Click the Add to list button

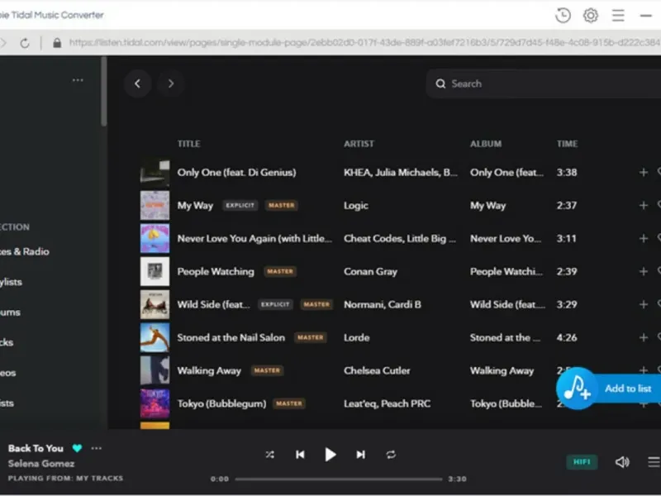608,389
